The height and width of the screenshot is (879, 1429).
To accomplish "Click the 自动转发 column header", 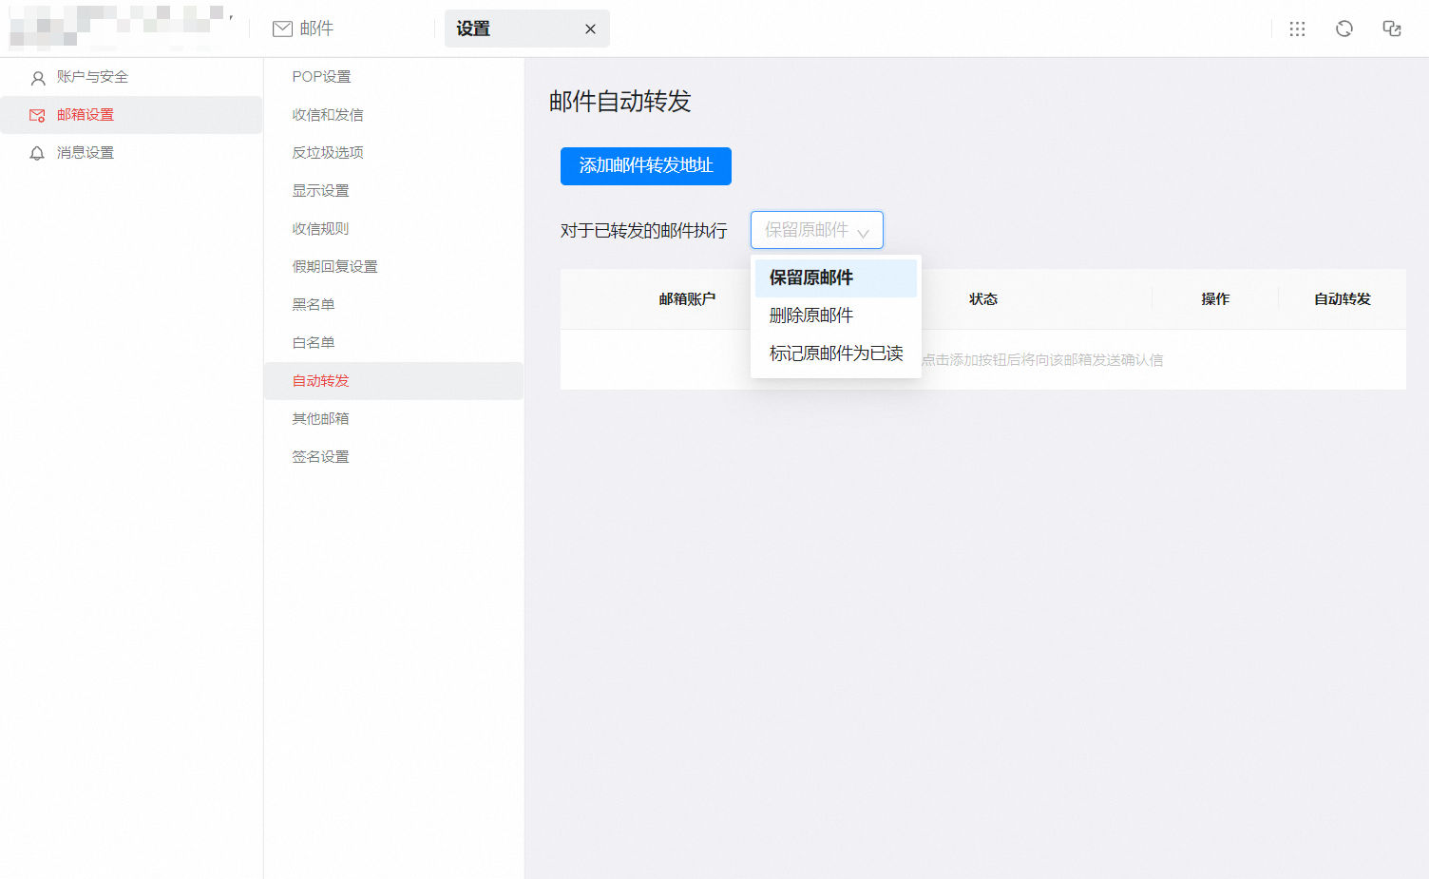I will coord(1343,299).
